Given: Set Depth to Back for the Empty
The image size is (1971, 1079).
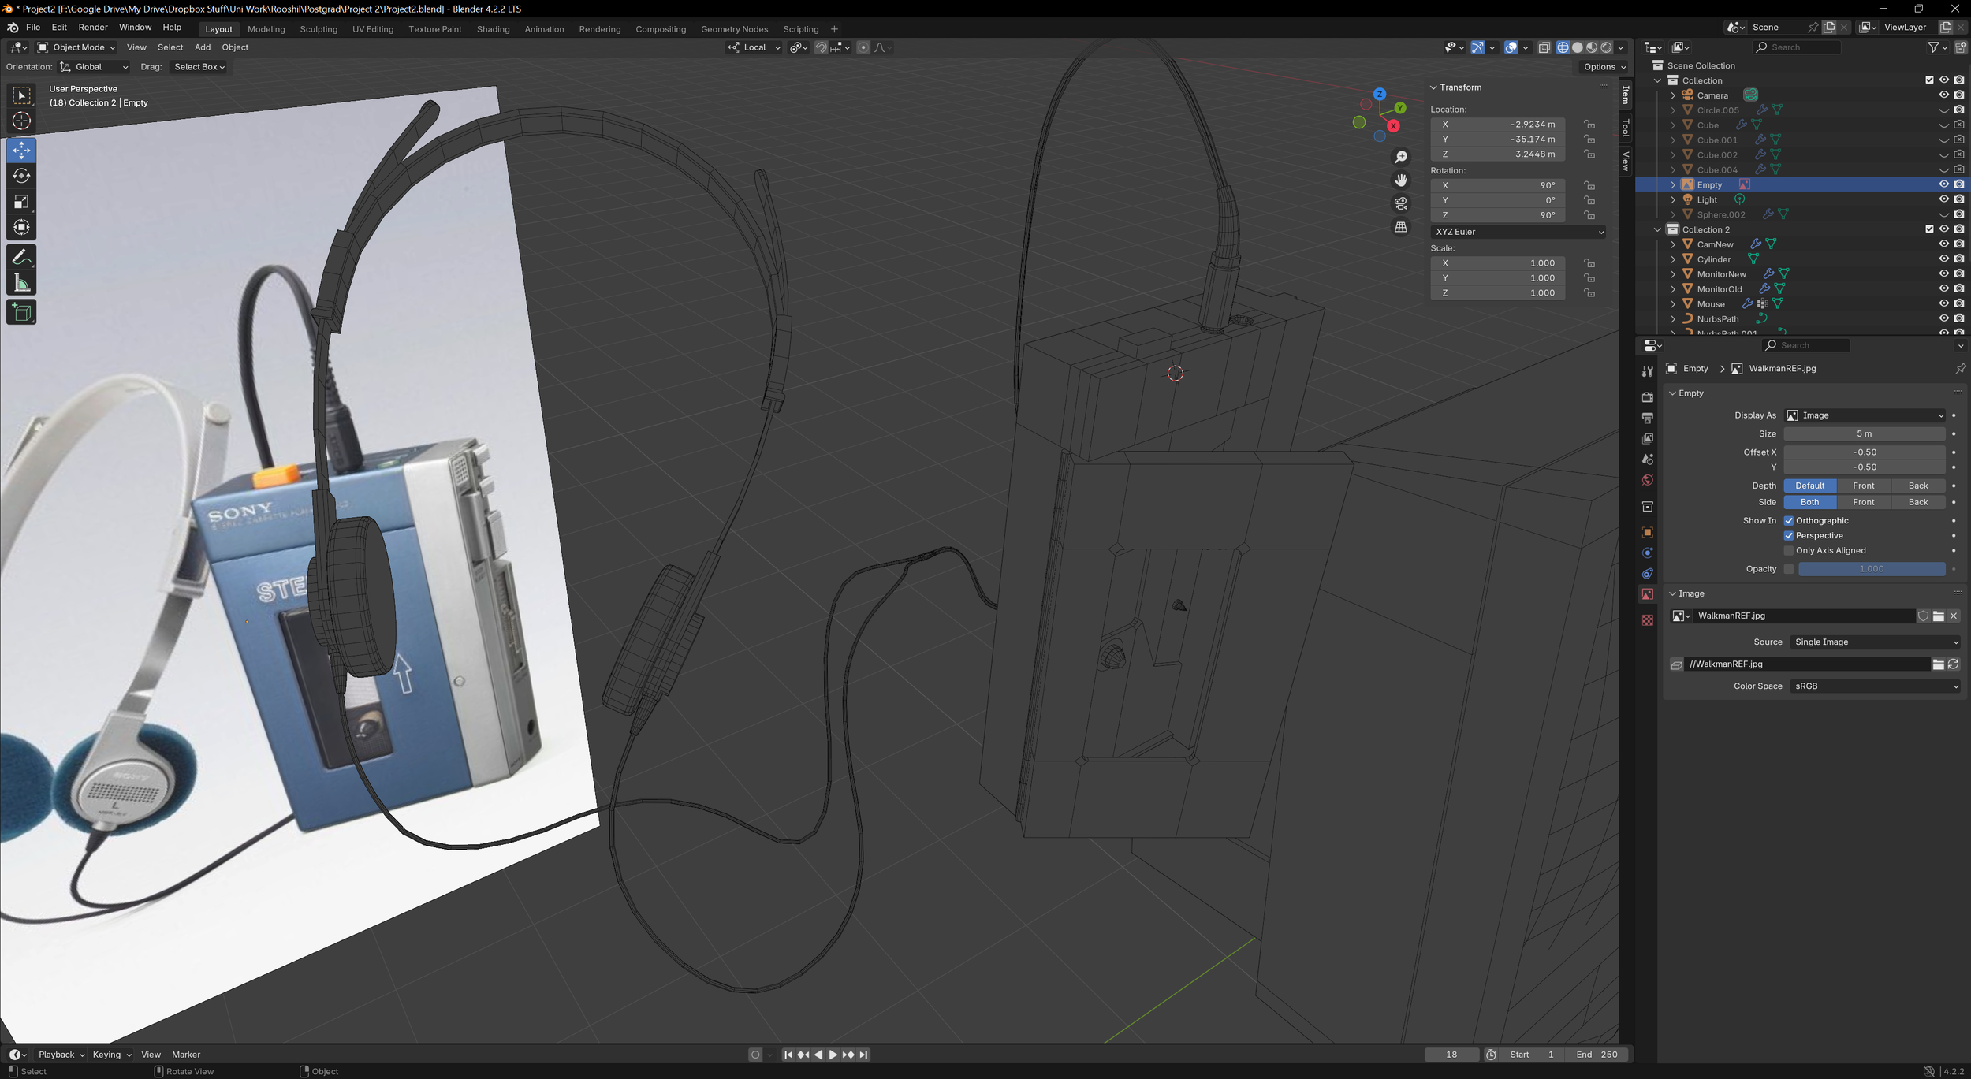Looking at the screenshot, I should [x=1917, y=486].
